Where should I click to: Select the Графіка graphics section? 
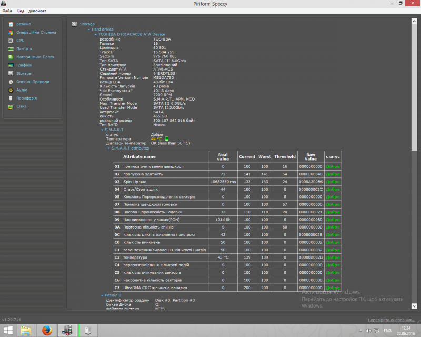point(24,65)
